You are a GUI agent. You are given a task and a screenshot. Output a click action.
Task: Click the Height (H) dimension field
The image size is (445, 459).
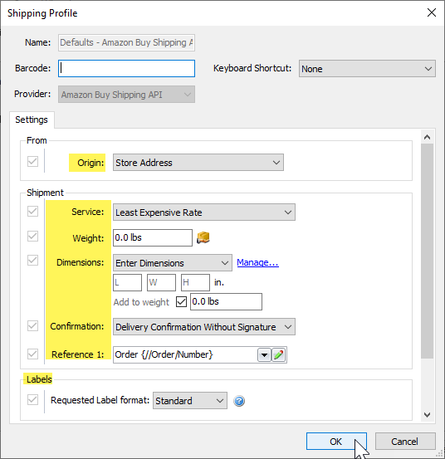(x=195, y=282)
